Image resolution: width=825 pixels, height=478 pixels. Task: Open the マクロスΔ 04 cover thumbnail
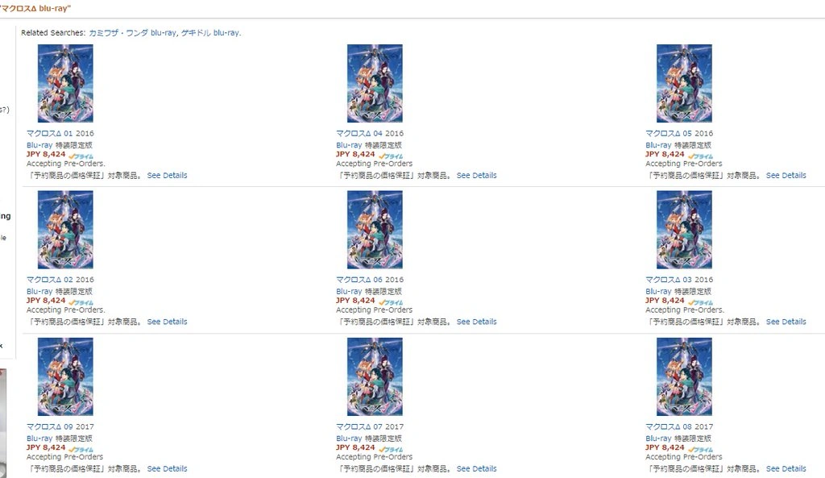tap(375, 83)
